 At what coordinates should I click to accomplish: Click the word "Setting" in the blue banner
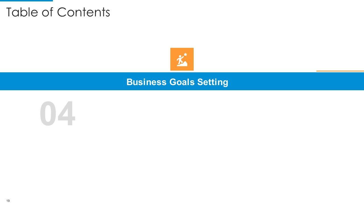pos(213,82)
